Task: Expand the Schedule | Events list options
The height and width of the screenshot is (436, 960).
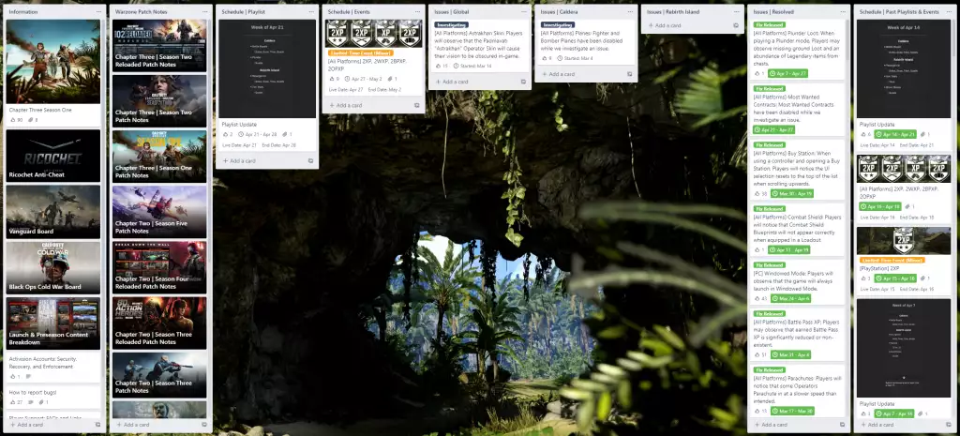Action: tap(416, 11)
